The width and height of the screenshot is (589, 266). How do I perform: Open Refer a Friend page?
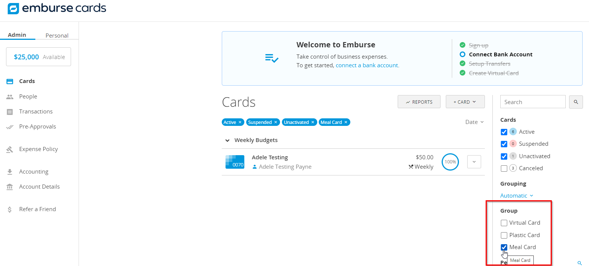click(37, 209)
